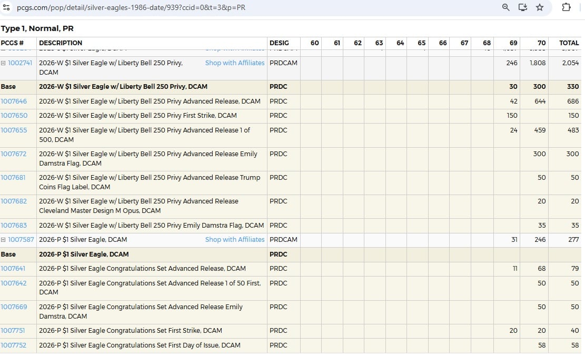Open the browser extensions puzzle icon
The image size is (585, 357).
566,7
